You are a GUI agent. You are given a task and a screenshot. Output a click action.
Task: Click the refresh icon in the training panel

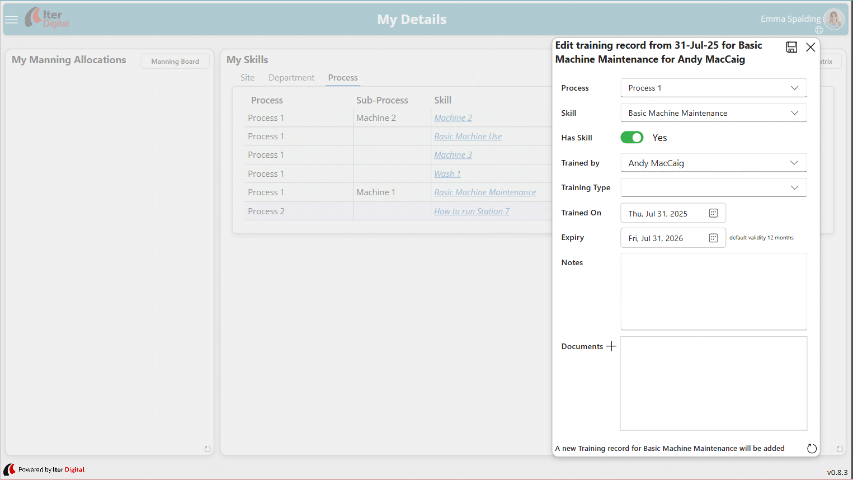tap(812, 449)
